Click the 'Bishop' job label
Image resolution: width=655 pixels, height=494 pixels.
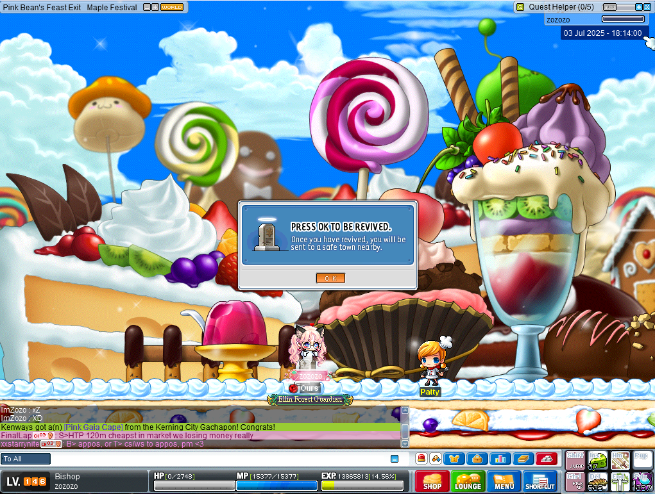coord(67,477)
